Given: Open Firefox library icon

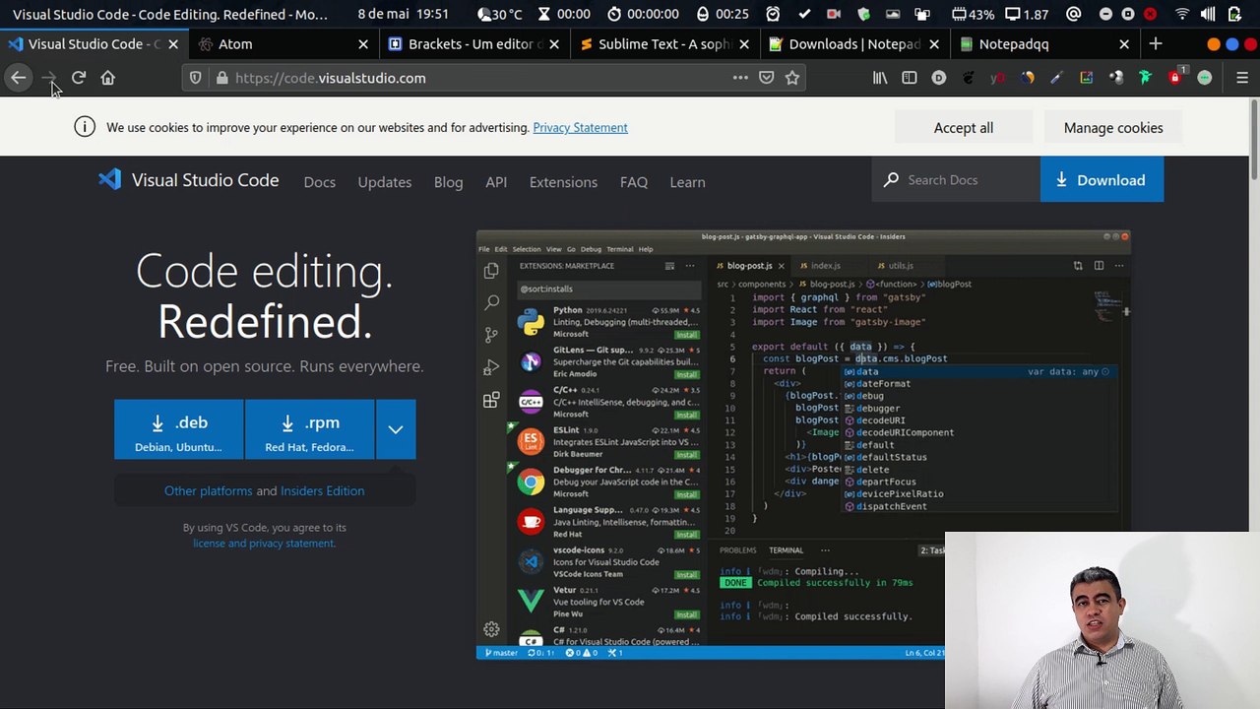Looking at the screenshot, I should point(880,78).
